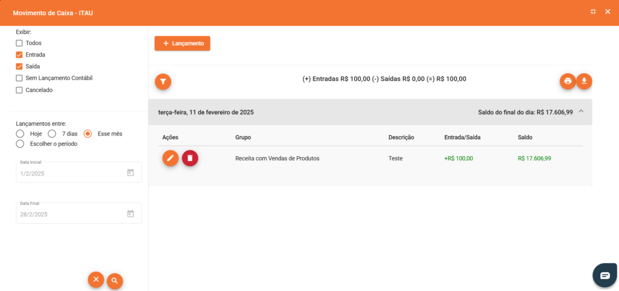Delete the Teste entry with trash icon
The height and width of the screenshot is (291, 619).
(x=190, y=158)
